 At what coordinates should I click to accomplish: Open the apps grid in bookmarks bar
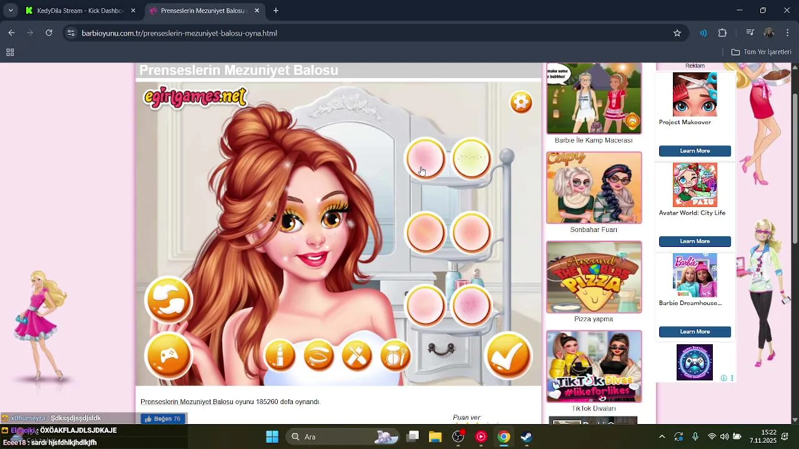pyautogui.click(x=10, y=52)
